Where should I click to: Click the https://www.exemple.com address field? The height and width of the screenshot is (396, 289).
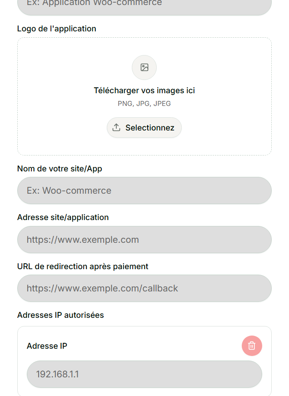pos(144,240)
